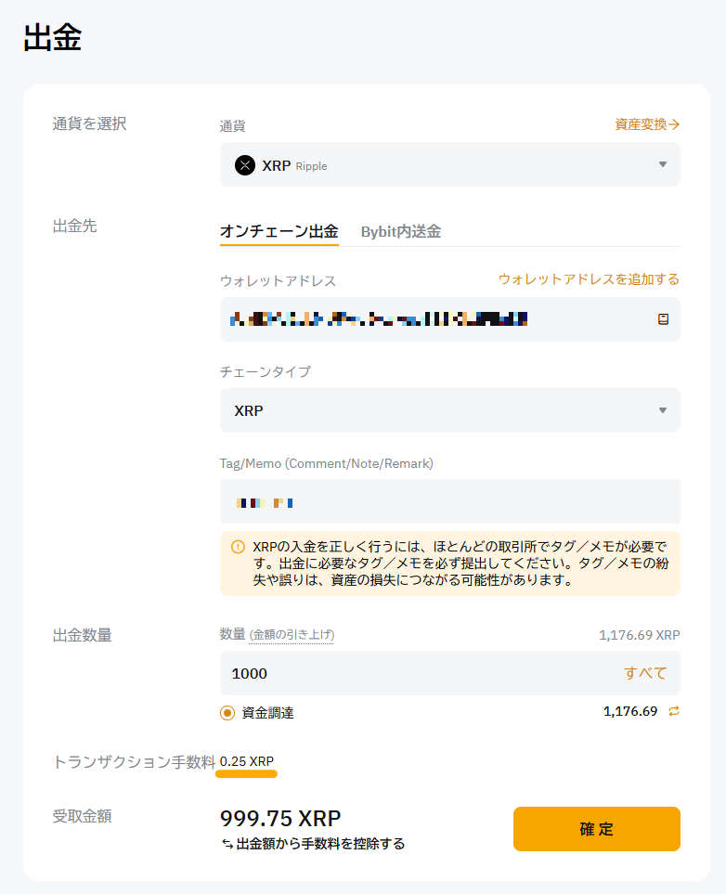The width and height of the screenshot is (726, 894).
Task: Open the チェーンタイプ dropdown arrow
Action: tap(663, 410)
